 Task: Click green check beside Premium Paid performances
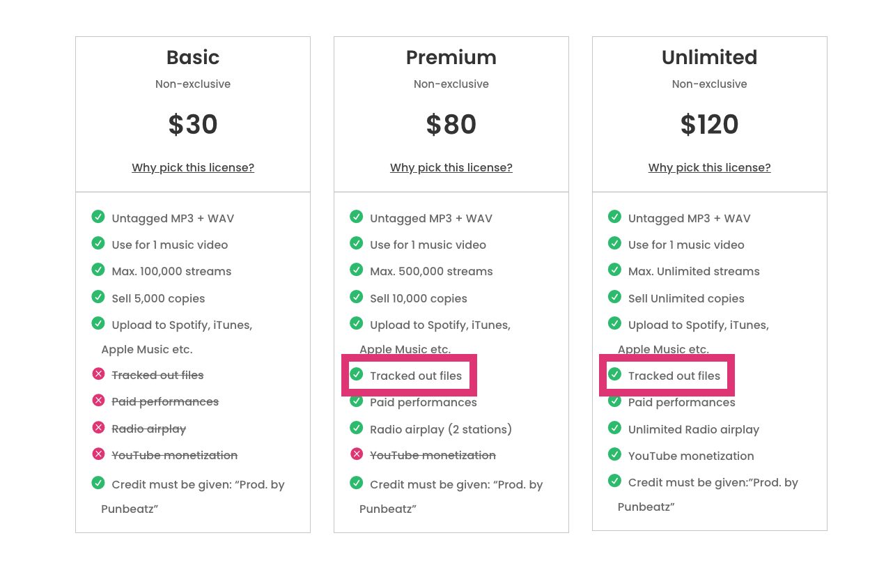point(357,401)
